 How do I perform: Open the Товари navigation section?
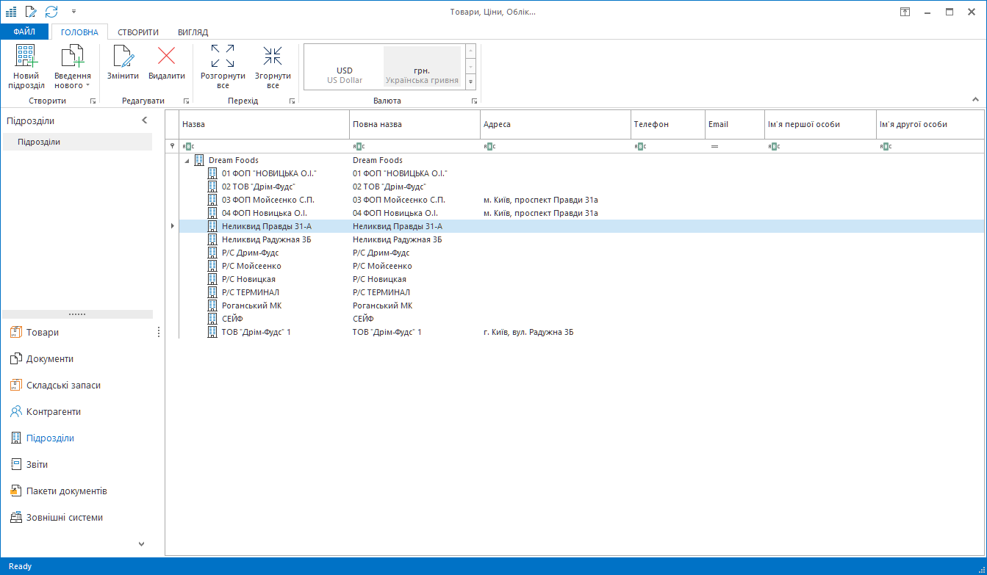point(43,333)
